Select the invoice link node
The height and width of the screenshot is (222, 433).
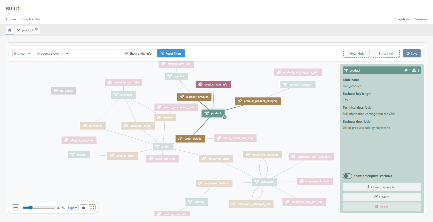tap(165, 117)
